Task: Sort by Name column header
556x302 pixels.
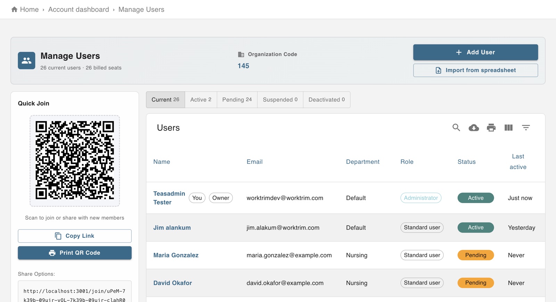Action: tap(162, 162)
